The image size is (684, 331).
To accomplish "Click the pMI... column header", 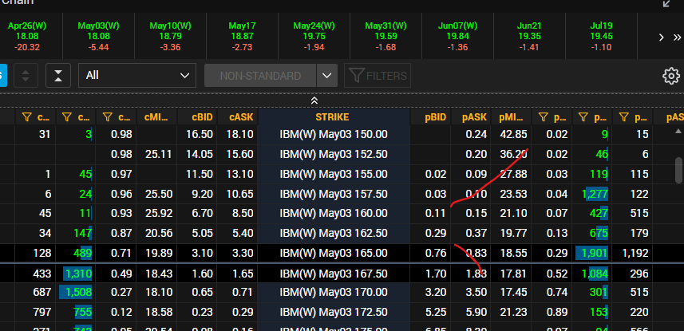I will coord(511,117).
